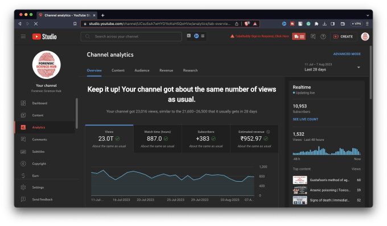Open the feedback note icon near help
The height and width of the screenshot is (226, 387).
click(313, 36)
